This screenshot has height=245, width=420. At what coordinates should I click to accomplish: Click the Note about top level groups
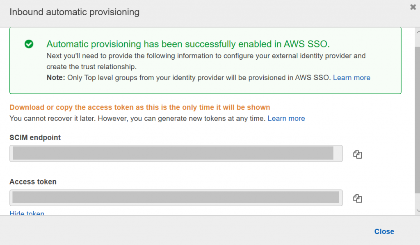coord(189,78)
